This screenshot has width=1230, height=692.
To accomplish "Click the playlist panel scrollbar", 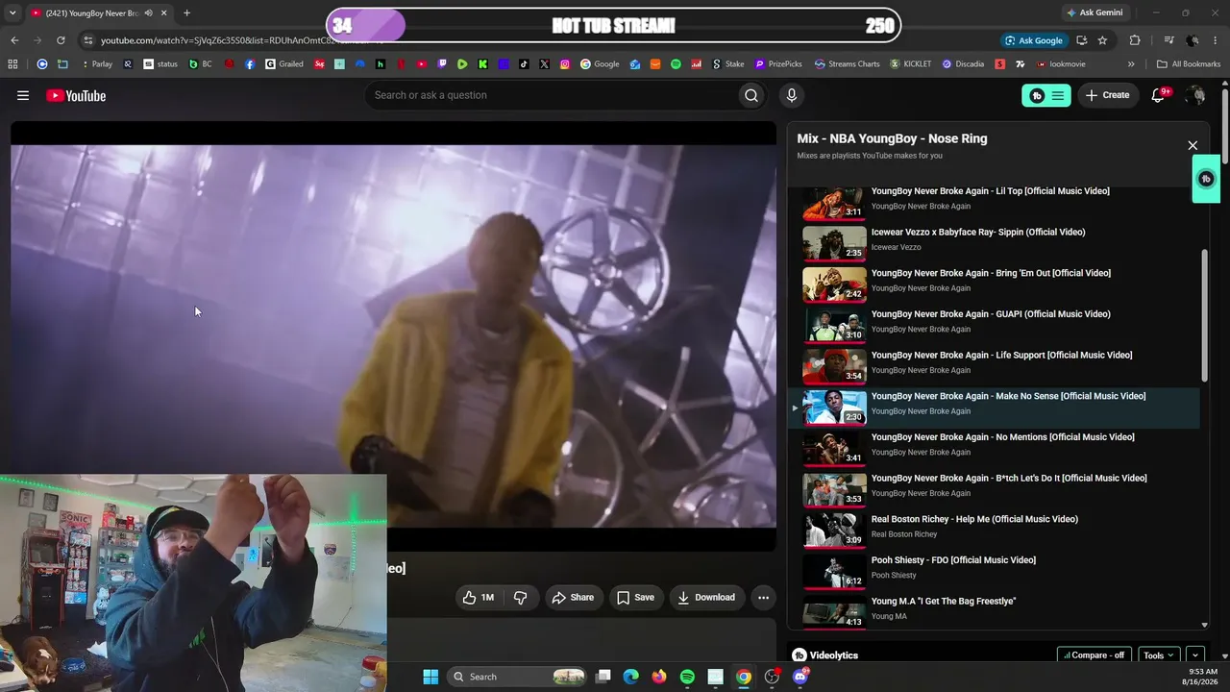I will (x=1205, y=317).
